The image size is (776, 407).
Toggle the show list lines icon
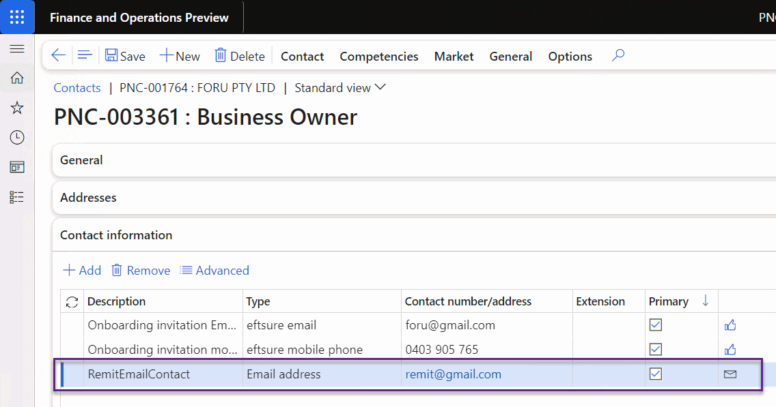pyautogui.click(x=85, y=55)
